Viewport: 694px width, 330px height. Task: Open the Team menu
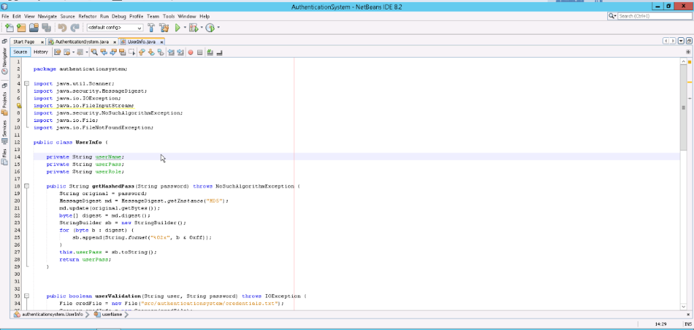(x=153, y=16)
